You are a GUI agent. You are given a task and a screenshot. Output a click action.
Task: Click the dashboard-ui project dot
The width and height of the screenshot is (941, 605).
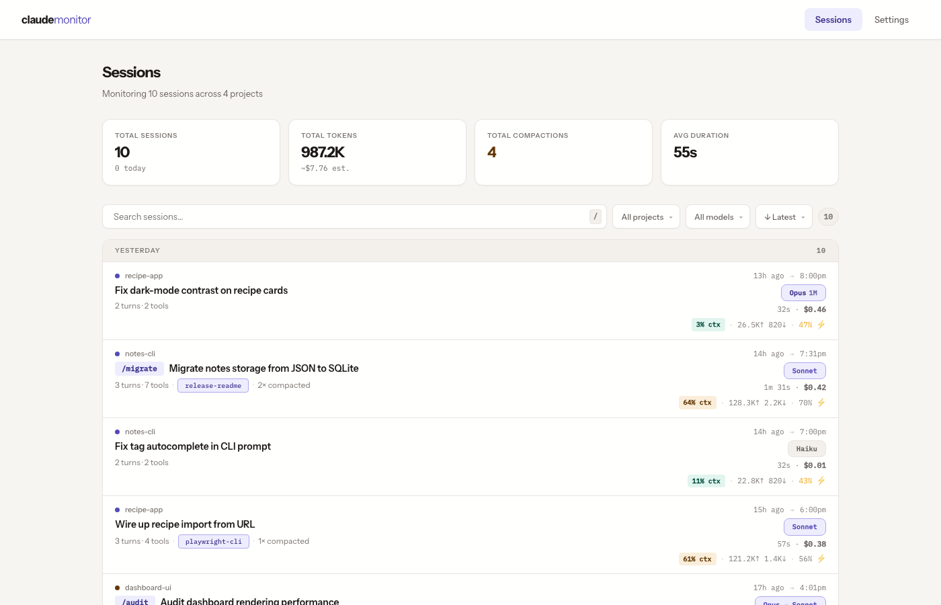[x=118, y=588]
